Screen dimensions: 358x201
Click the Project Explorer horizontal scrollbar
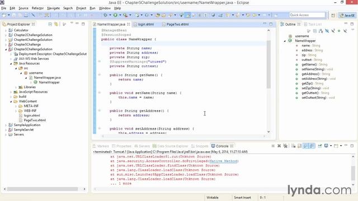coord(43,189)
